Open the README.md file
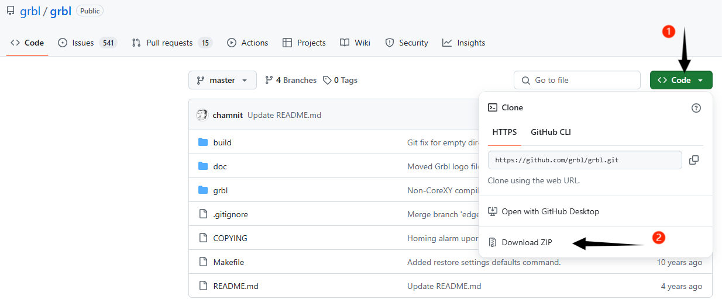This screenshot has width=722, height=303. point(236,286)
